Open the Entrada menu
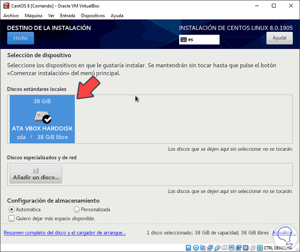 pos(67,16)
